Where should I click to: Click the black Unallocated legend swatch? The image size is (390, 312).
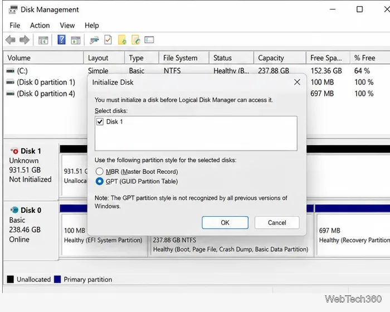click(x=10, y=279)
